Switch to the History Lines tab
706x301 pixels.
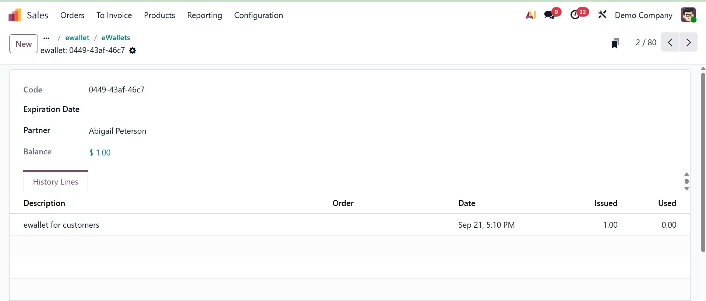point(55,181)
